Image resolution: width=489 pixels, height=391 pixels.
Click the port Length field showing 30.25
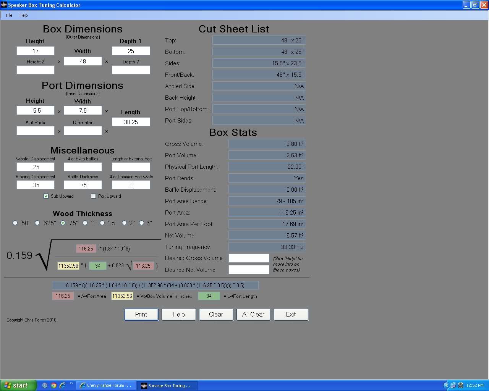(x=131, y=122)
